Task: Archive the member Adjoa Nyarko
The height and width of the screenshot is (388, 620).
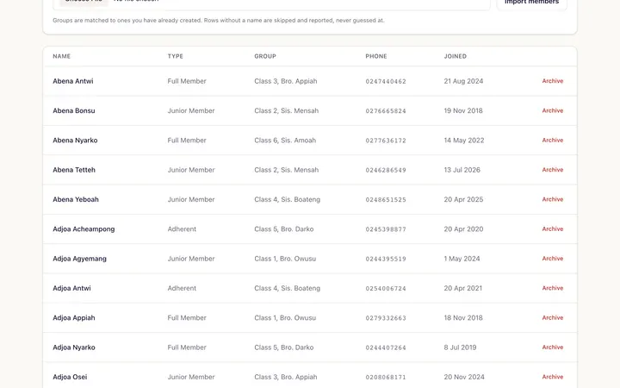Action: (x=552, y=347)
